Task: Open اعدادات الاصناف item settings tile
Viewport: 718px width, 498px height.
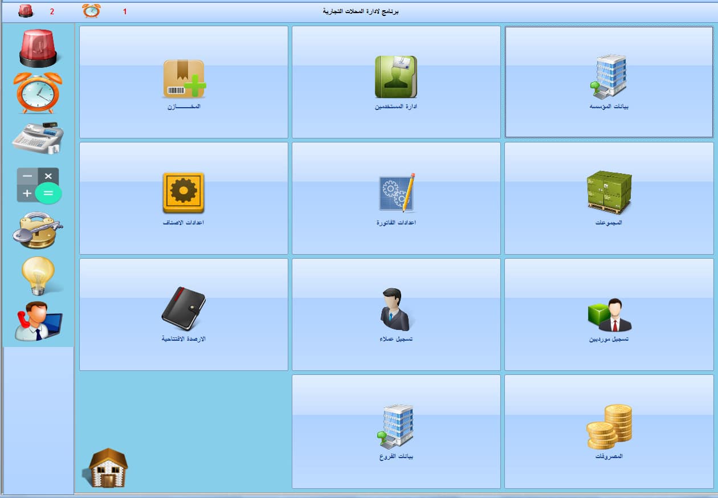Action: pos(183,198)
